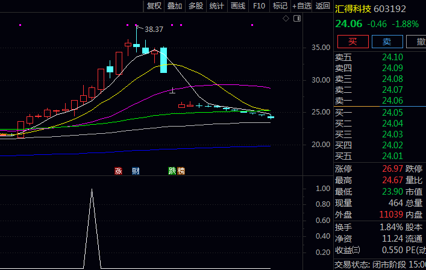The height and width of the screenshot is (270, 426).
Task: Click the 标记 mark button
Action: coord(280,6)
